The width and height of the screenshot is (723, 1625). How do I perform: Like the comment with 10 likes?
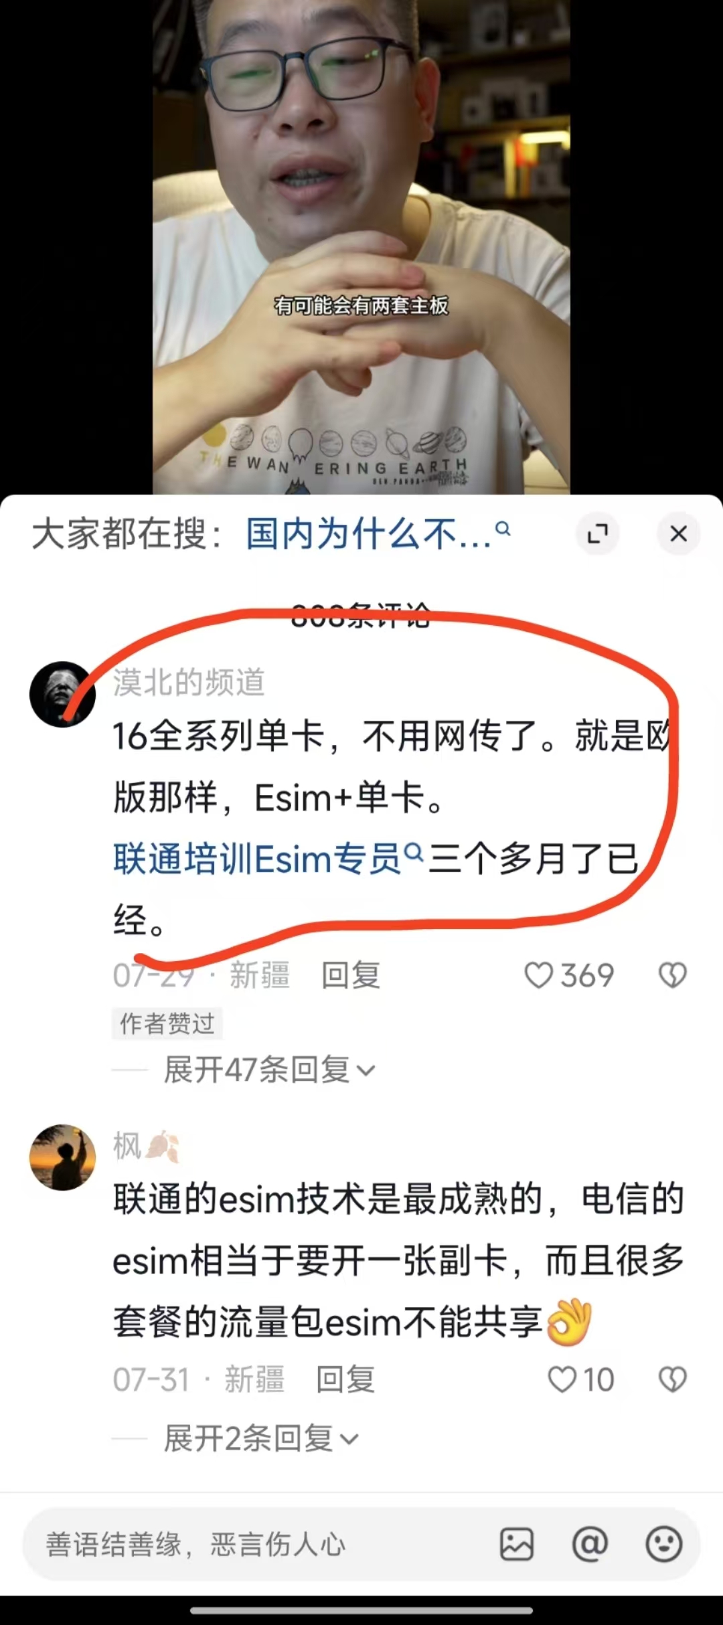point(562,1379)
